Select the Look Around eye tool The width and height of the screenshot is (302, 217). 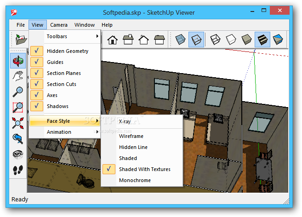pos(18,154)
